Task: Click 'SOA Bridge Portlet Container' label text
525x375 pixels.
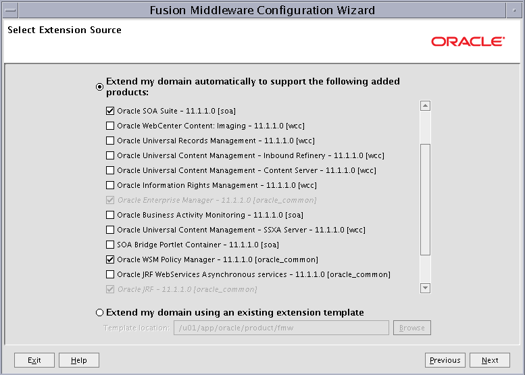Action: point(169,245)
